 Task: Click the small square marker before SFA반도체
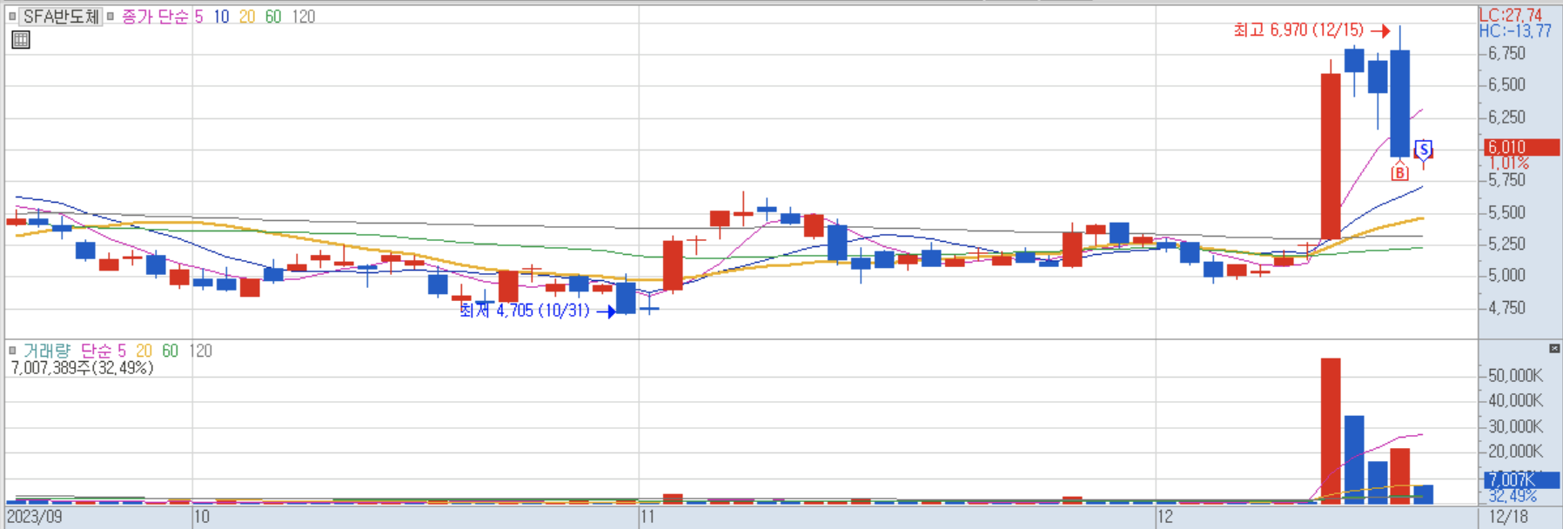(x=12, y=17)
